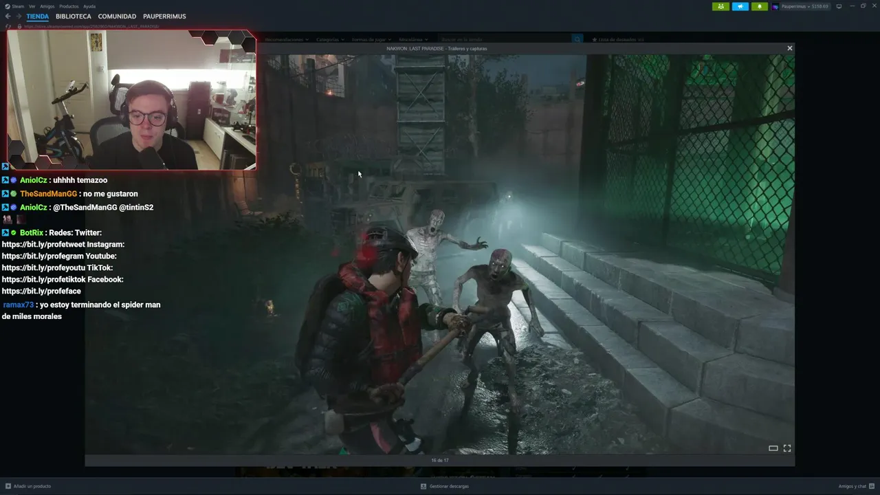Click the monitor Big Picture icon
Viewport: 880px width, 495px height.
click(x=839, y=6)
